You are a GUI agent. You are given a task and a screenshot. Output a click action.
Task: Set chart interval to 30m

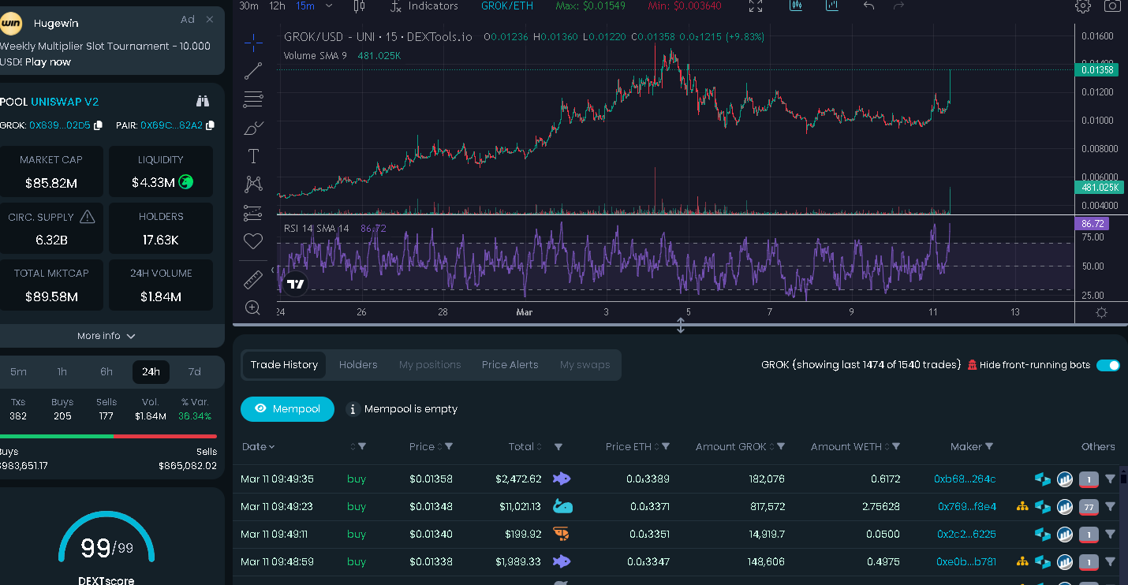point(248,6)
